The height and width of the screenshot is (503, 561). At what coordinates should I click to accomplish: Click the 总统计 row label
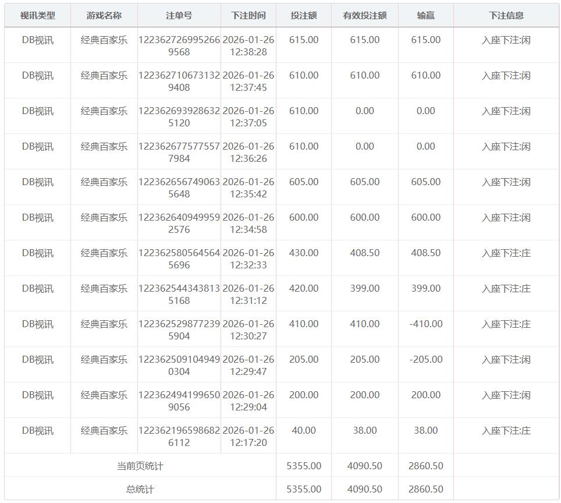click(140, 490)
